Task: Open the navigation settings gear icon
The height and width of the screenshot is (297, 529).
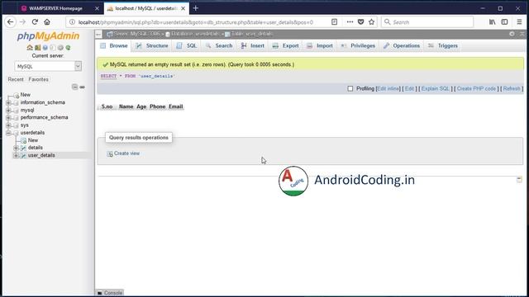Action: coord(60,48)
